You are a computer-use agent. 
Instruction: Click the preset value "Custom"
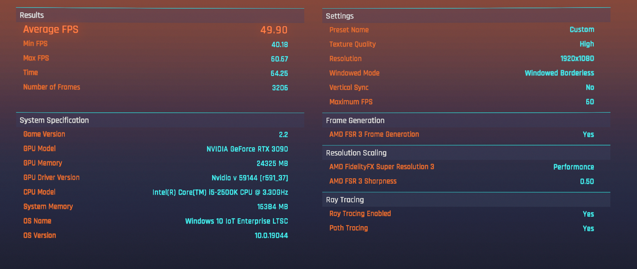click(582, 30)
